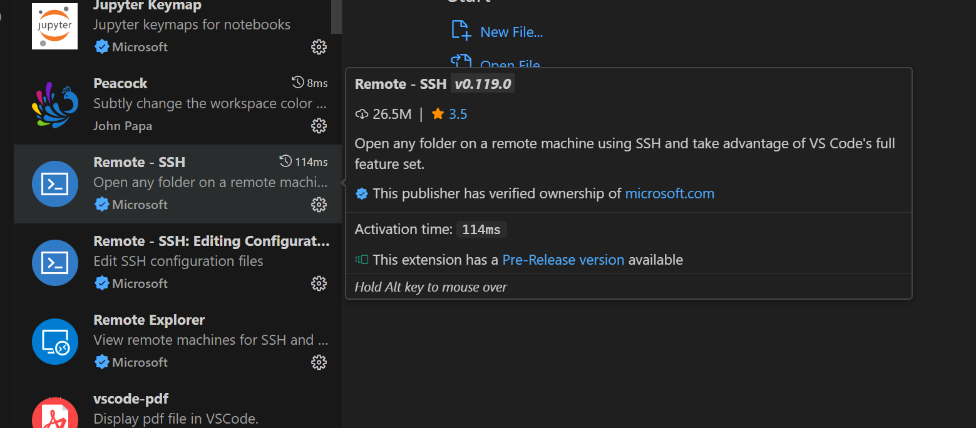
Task: Click the Remote Explorer monitor logo
Action: 55,342
